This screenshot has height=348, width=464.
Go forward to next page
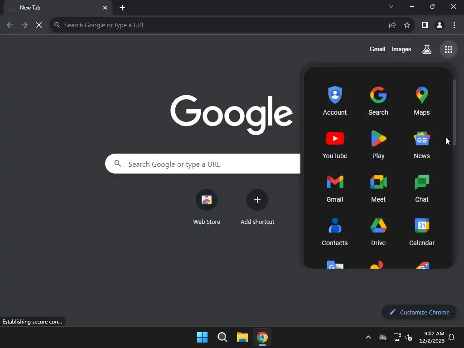coord(24,25)
